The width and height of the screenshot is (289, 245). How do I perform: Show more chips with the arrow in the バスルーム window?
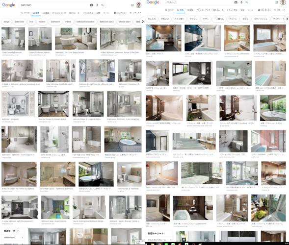coord(287,19)
